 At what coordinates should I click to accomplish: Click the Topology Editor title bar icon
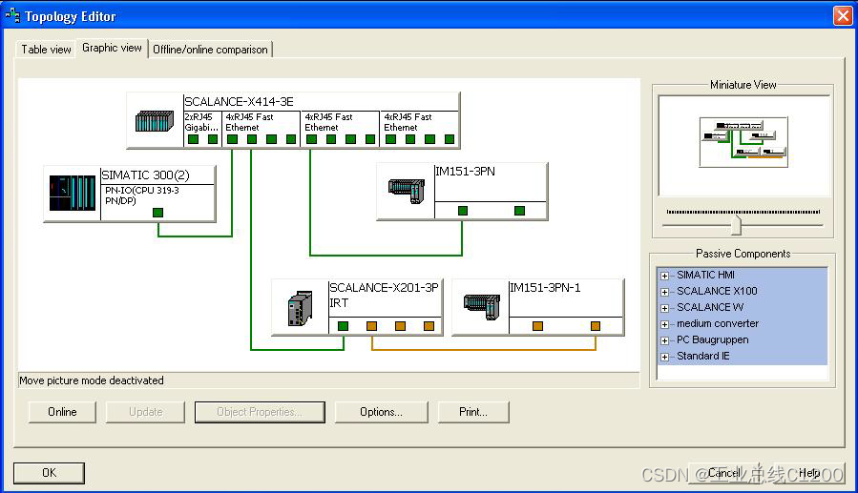point(12,16)
